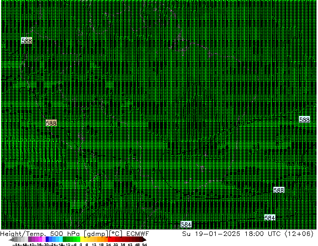
Task: Click the '-18' legend value
Action: pyautogui.click(x=59, y=244)
